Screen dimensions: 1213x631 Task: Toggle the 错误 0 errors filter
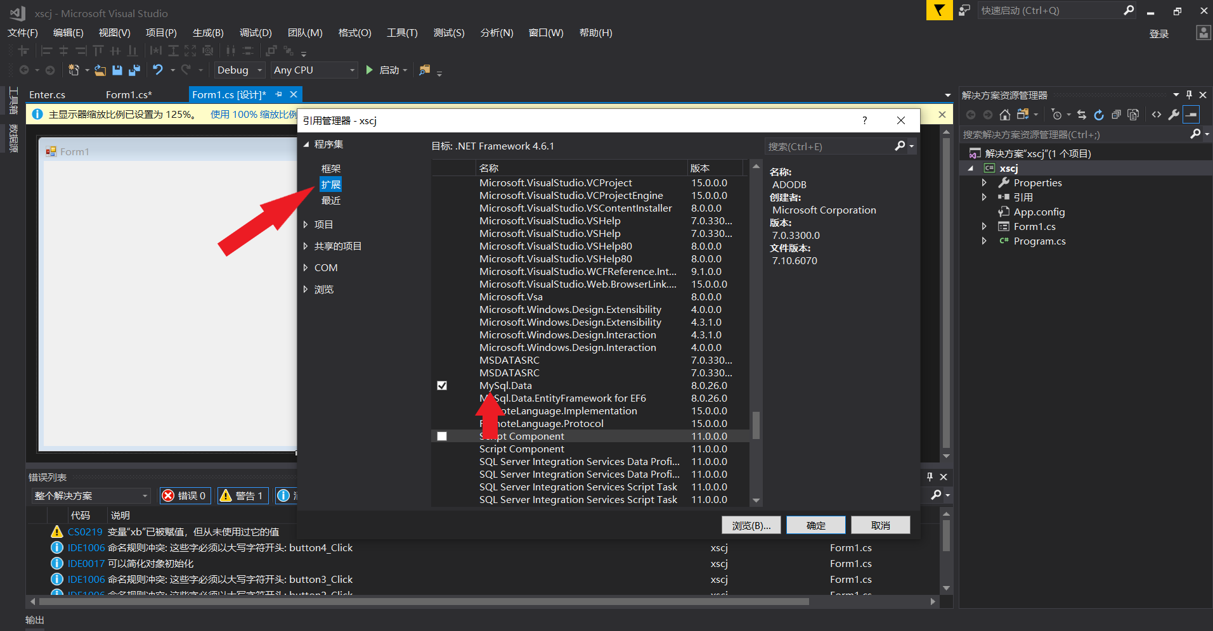185,495
